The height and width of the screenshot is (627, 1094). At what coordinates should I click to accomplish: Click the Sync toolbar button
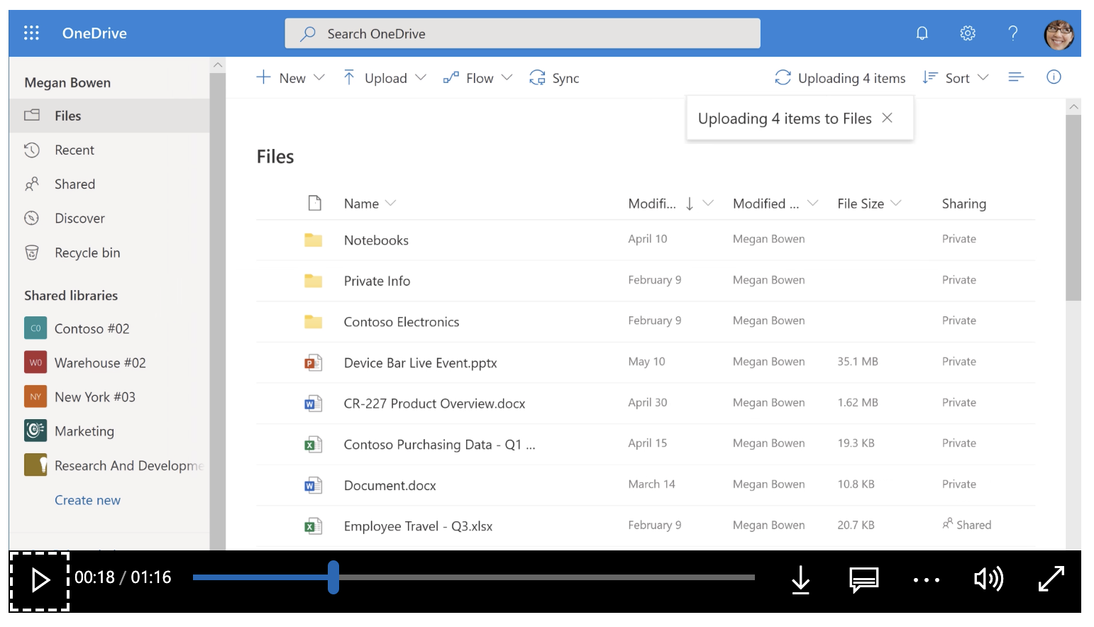pos(554,78)
